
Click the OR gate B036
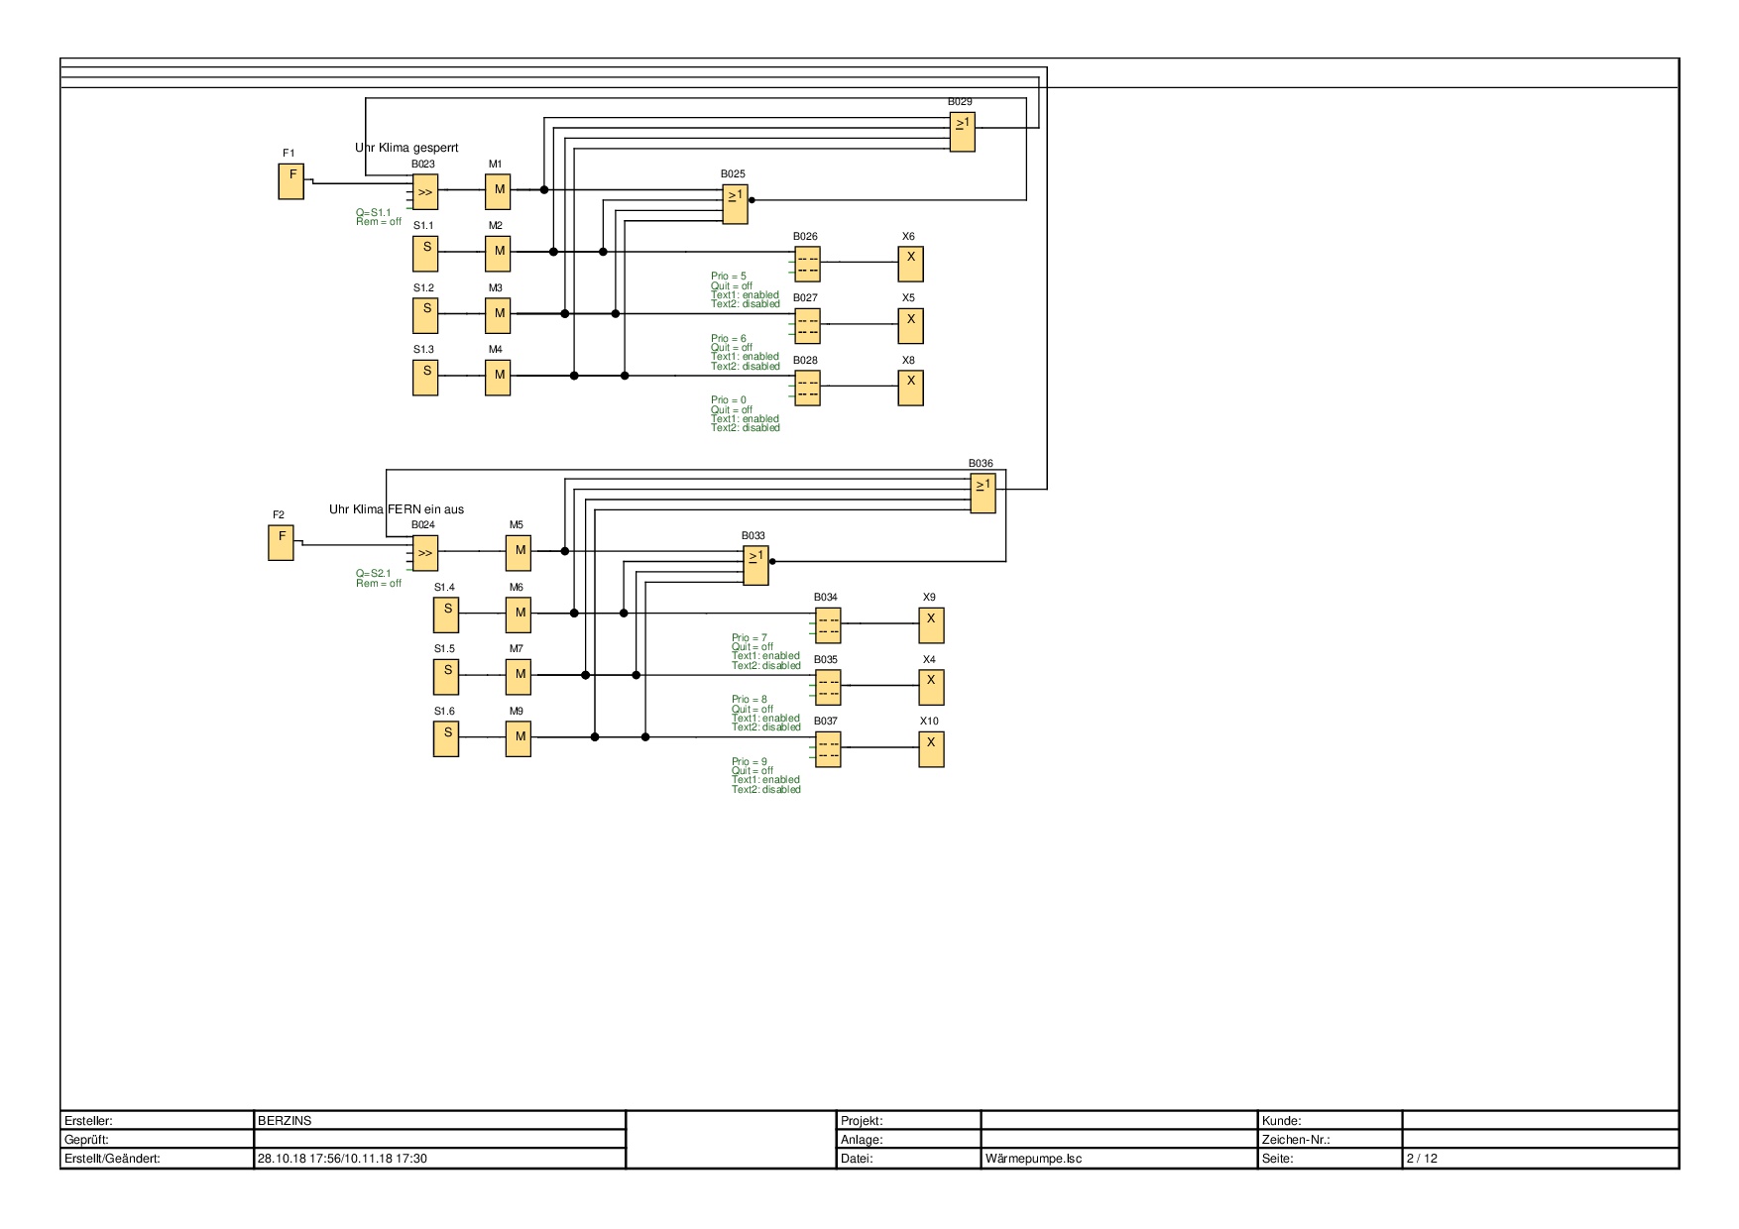(x=983, y=495)
